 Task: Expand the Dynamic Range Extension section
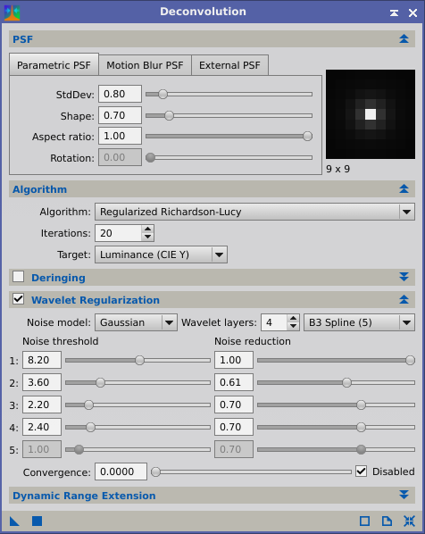coord(404,495)
